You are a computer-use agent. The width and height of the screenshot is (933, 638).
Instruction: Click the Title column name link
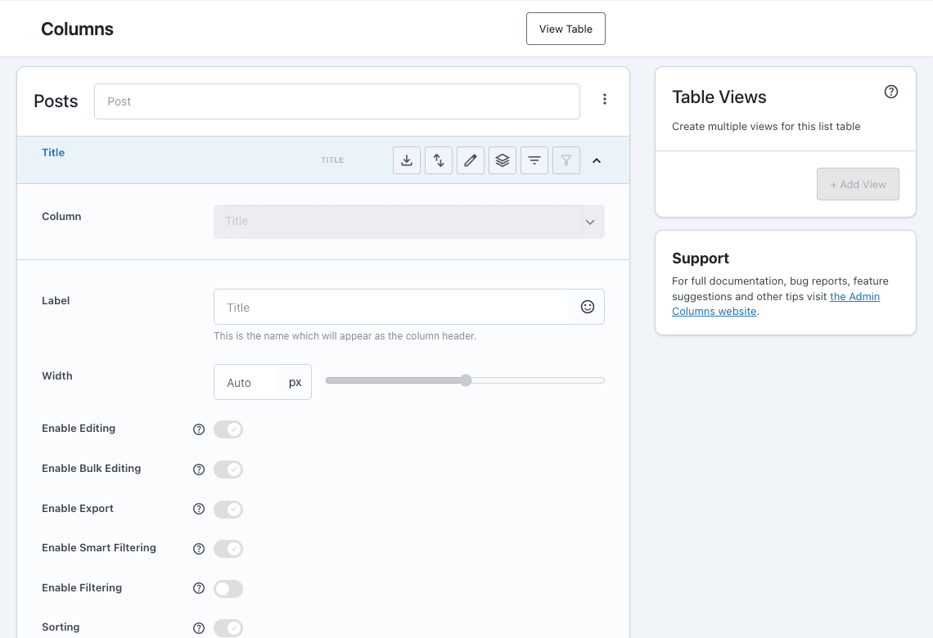pyautogui.click(x=53, y=152)
